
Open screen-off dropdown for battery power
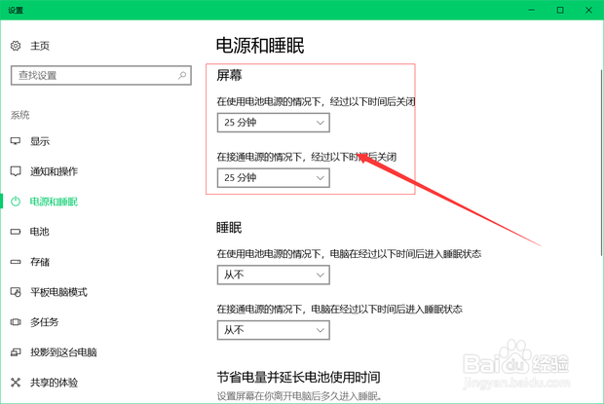click(274, 123)
